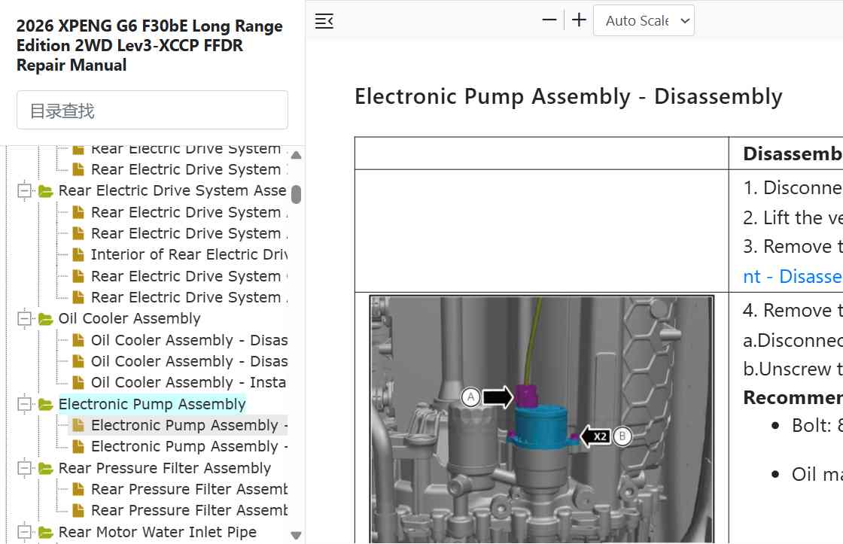Click the tree scrollbar up arrow

pos(296,155)
